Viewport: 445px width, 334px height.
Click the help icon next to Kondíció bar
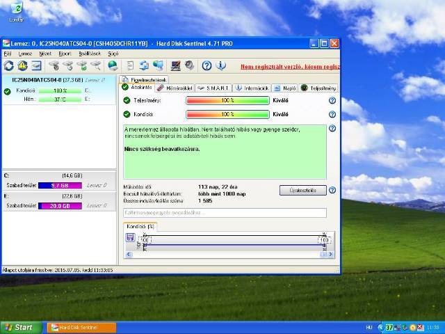pos(332,114)
